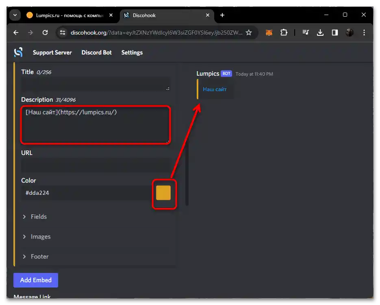This screenshot has width=380, height=305.
Task: Click the empty Title input field
Action: tap(96, 85)
